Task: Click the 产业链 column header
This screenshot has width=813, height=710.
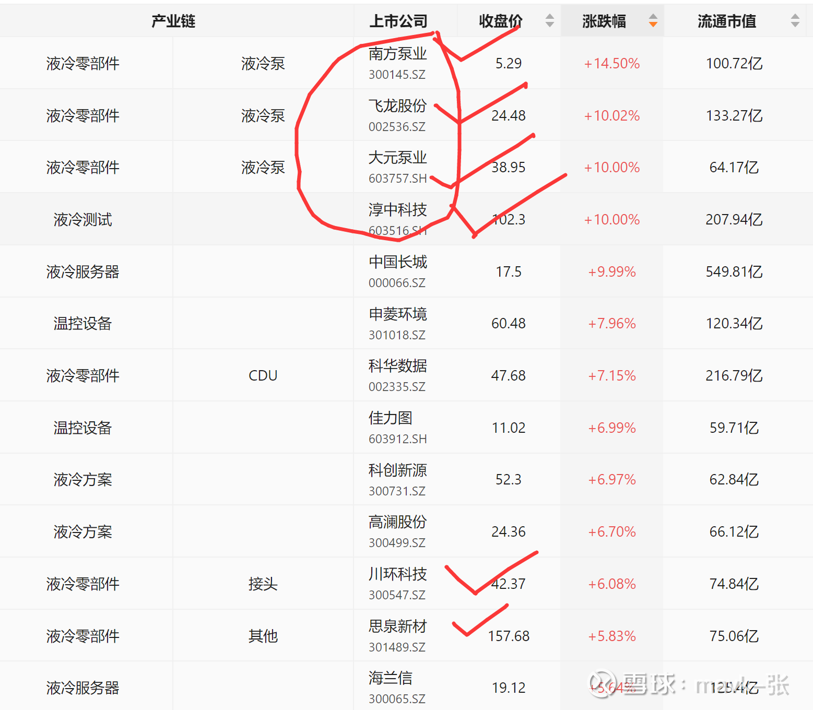Action: pos(173,21)
